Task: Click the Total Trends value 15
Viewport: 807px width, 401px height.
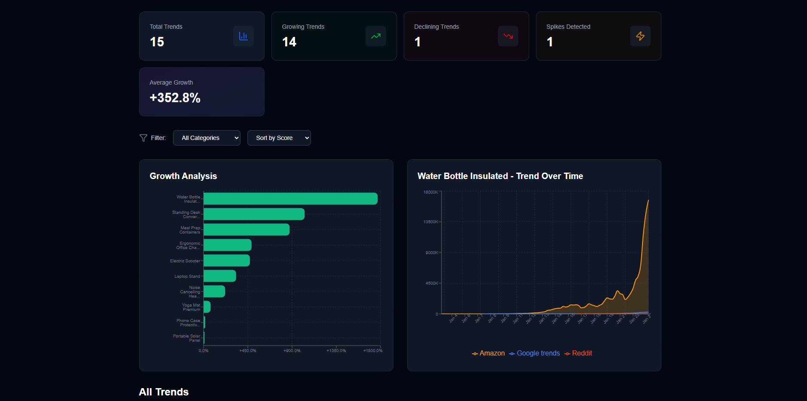Action: 157,42
